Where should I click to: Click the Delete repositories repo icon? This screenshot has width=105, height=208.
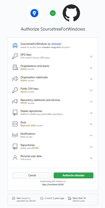pyautogui.click(x=15, y=113)
